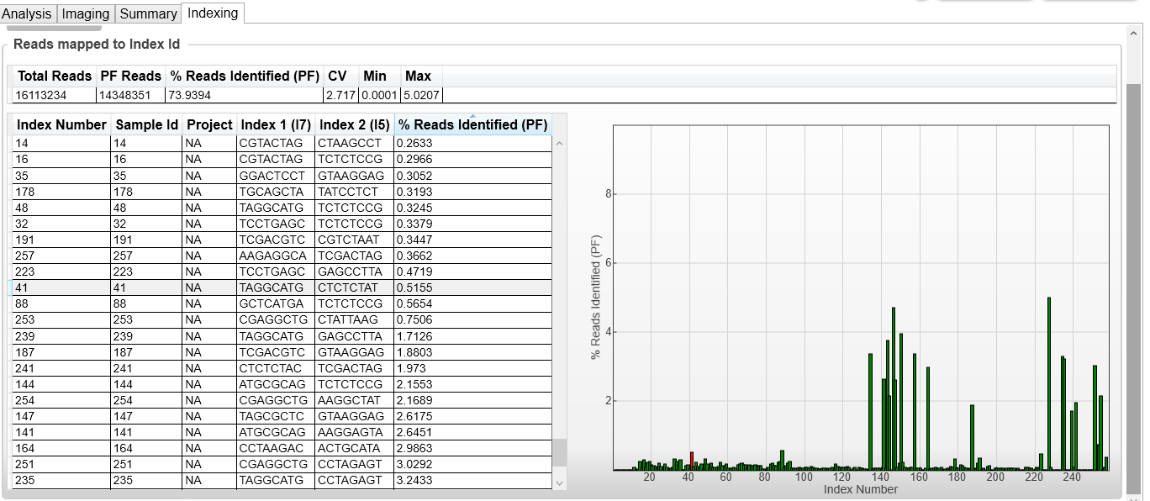Select row for index 147
This screenshot has height=501, width=1150.
(282, 416)
